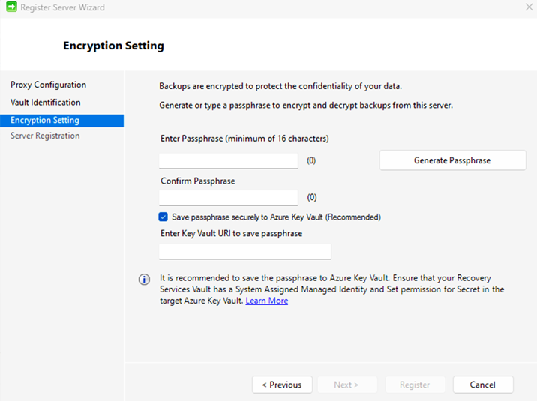Close the Register Server Wizard window
Image resolution: width=537 pixels, height=401 pixels.
pyautogui.click(x=529, y=7)
